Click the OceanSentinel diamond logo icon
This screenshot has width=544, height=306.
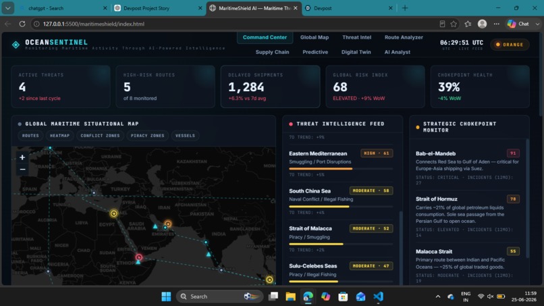[x=16, y=45]
